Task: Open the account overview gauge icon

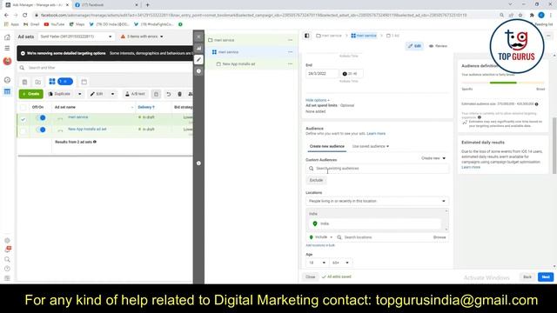Action: 7,80
